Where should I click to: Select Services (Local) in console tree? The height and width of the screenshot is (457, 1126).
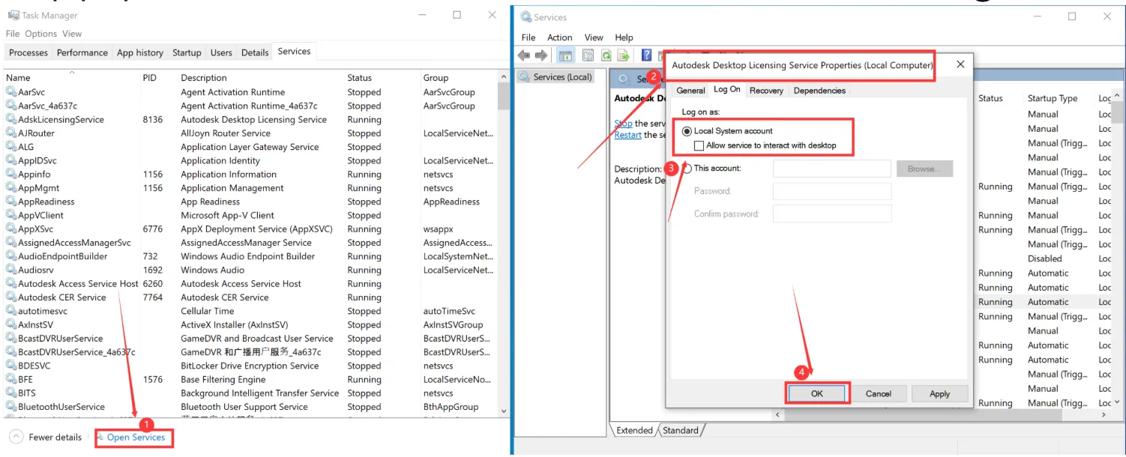coord(562,77)
